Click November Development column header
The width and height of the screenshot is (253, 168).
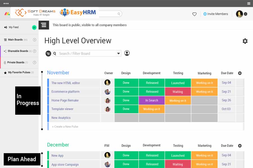coord(152,73)
